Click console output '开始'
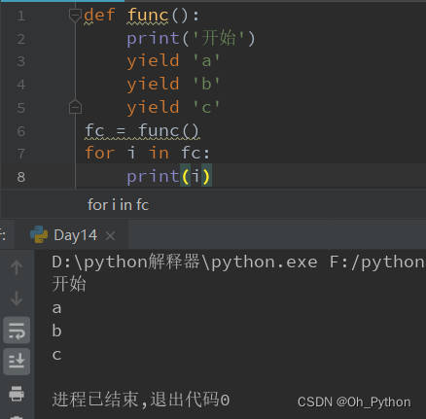Viewport: 426px width, 419px height. 69,284
